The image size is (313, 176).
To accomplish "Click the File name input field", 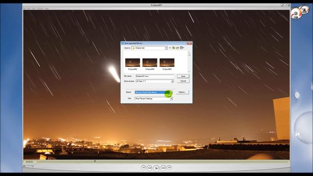I will (155, 76).
